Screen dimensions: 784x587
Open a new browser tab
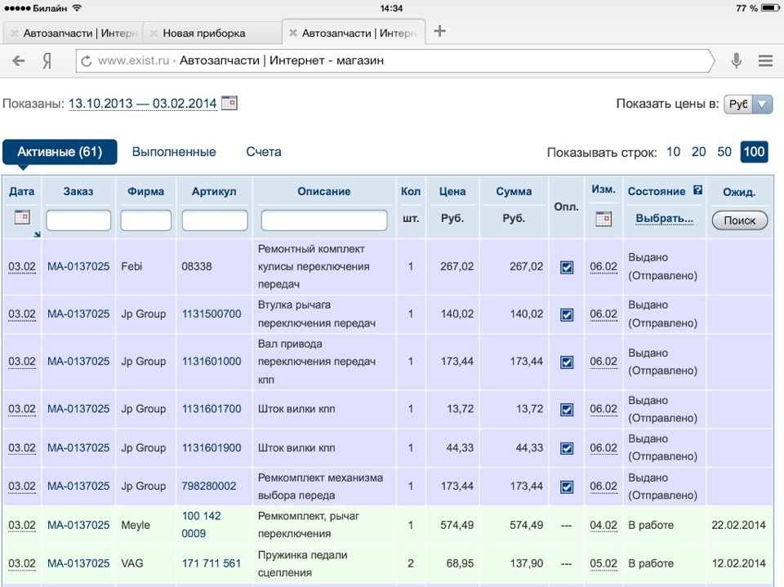click(x=440, y=32)
